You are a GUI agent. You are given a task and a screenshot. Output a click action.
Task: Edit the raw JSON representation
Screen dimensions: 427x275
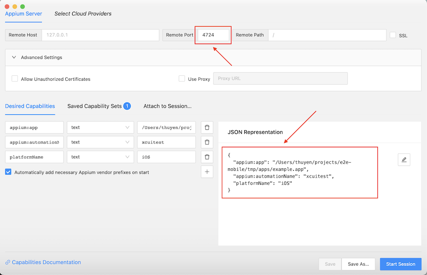(404, 160)
